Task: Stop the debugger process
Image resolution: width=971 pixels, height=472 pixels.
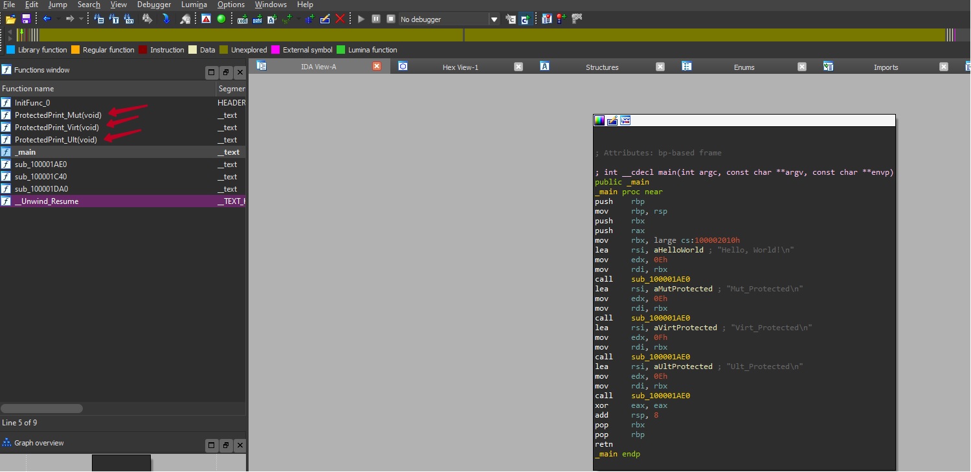Action: pyautogui.click(x=390, y=19)
